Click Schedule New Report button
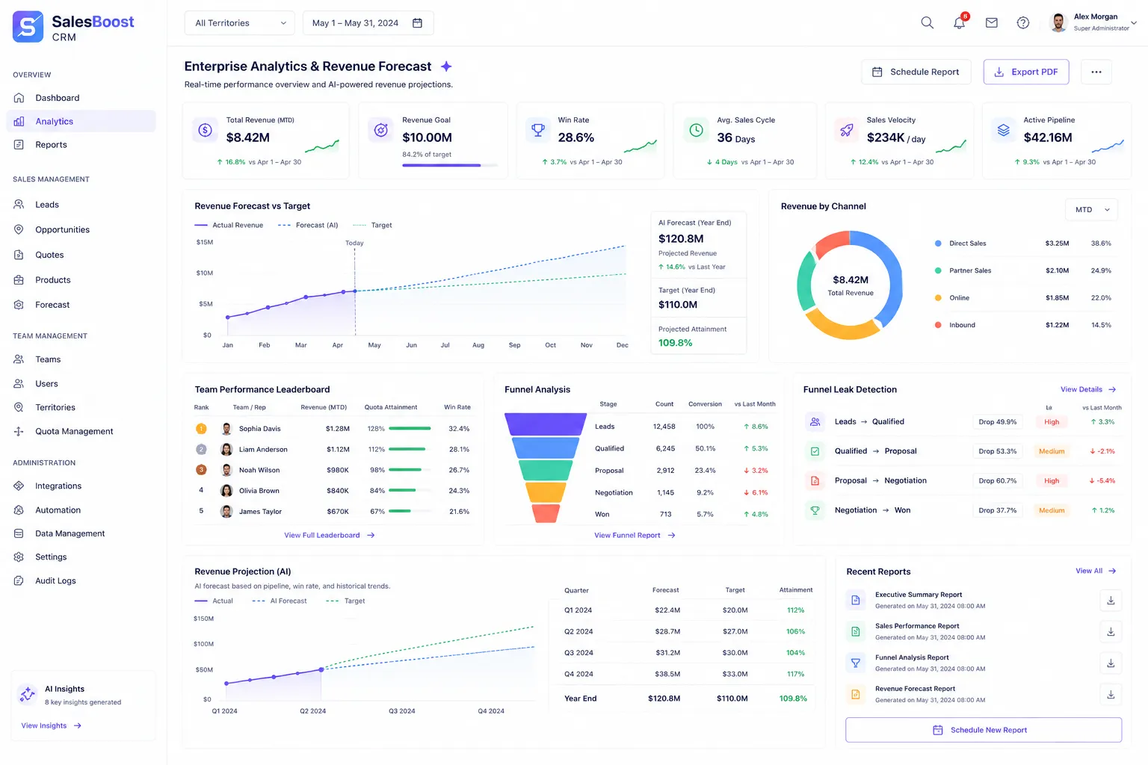Viewport: 1148px width, 765px height. point(984,730)
